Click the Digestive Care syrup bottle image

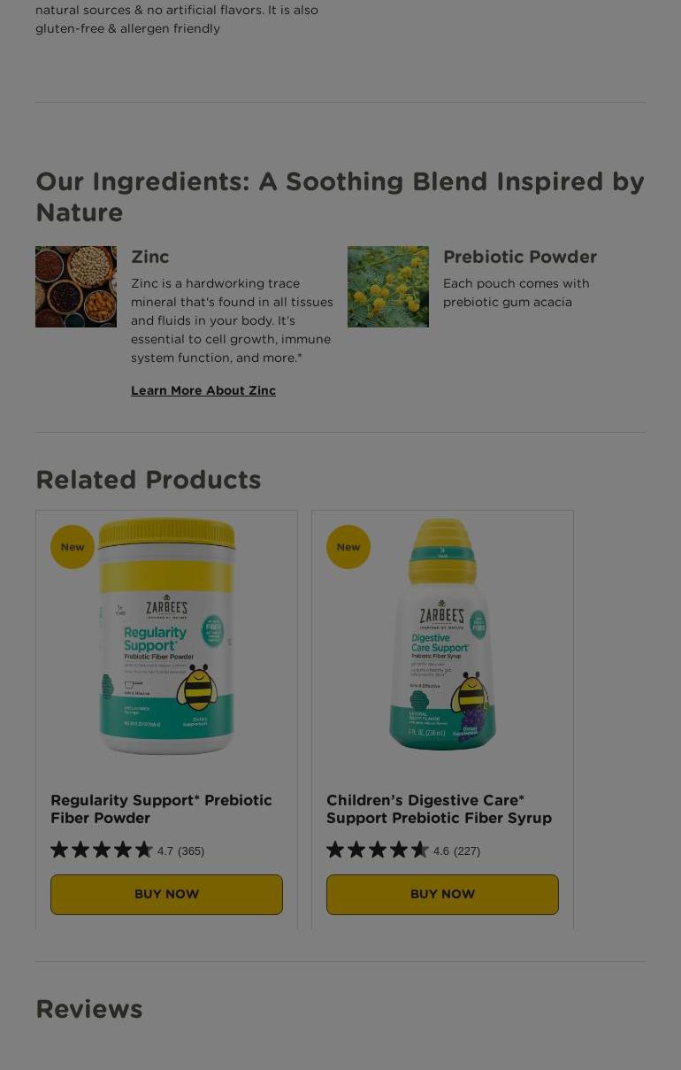442,634
